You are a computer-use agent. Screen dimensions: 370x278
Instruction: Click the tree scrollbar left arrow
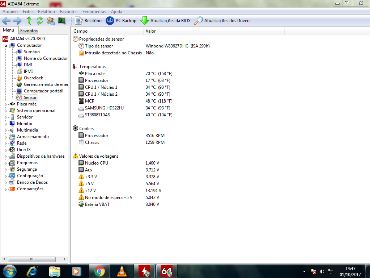pos(4,259)
